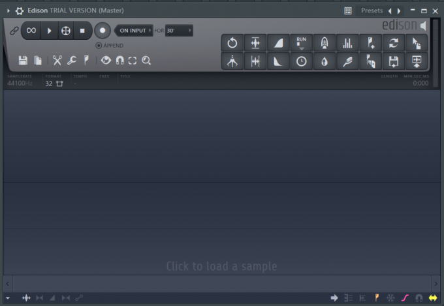This screenshot has height=306, width=444.
Task: Click the floppy-plus save-as button in tool grid
Action: [394, 61]
